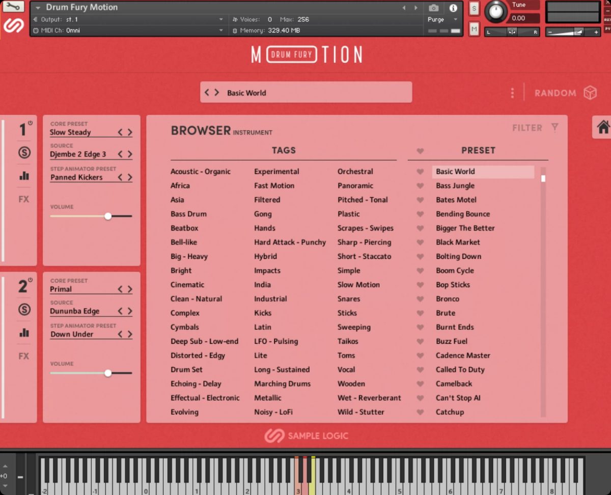This screenshot has height=495, width=611.
Task: Open the instrument info icon
Action: pos(453,8)
